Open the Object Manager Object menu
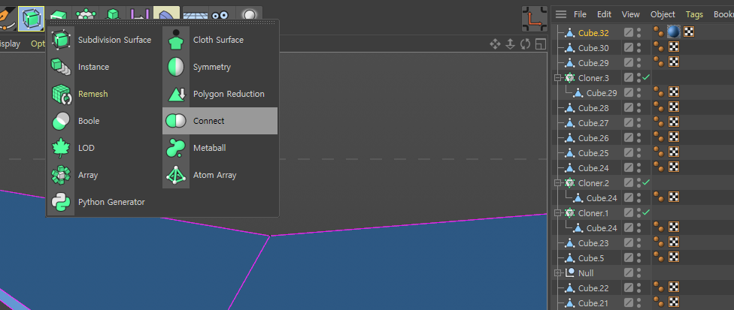The image size is (734, 310). pos(663,14)
